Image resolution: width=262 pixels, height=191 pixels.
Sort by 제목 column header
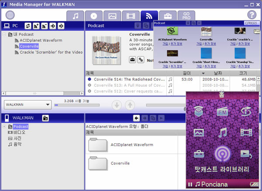[x=126, y=73]
